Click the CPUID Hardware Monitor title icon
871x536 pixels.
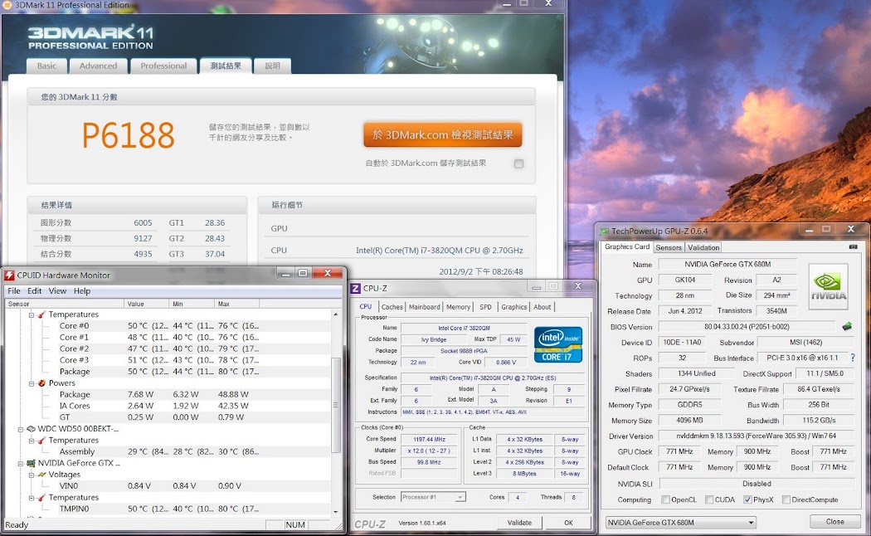click(9, 275)
